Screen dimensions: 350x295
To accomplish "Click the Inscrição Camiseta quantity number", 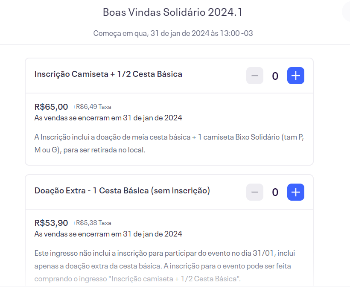I will pyautogui.click(x=275, y=76).
